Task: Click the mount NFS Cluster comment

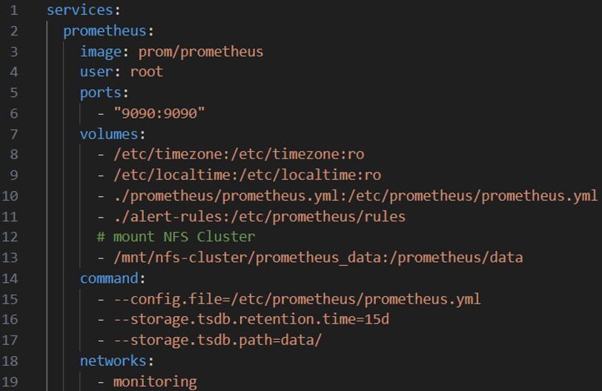Action: [x=176, y=236]
